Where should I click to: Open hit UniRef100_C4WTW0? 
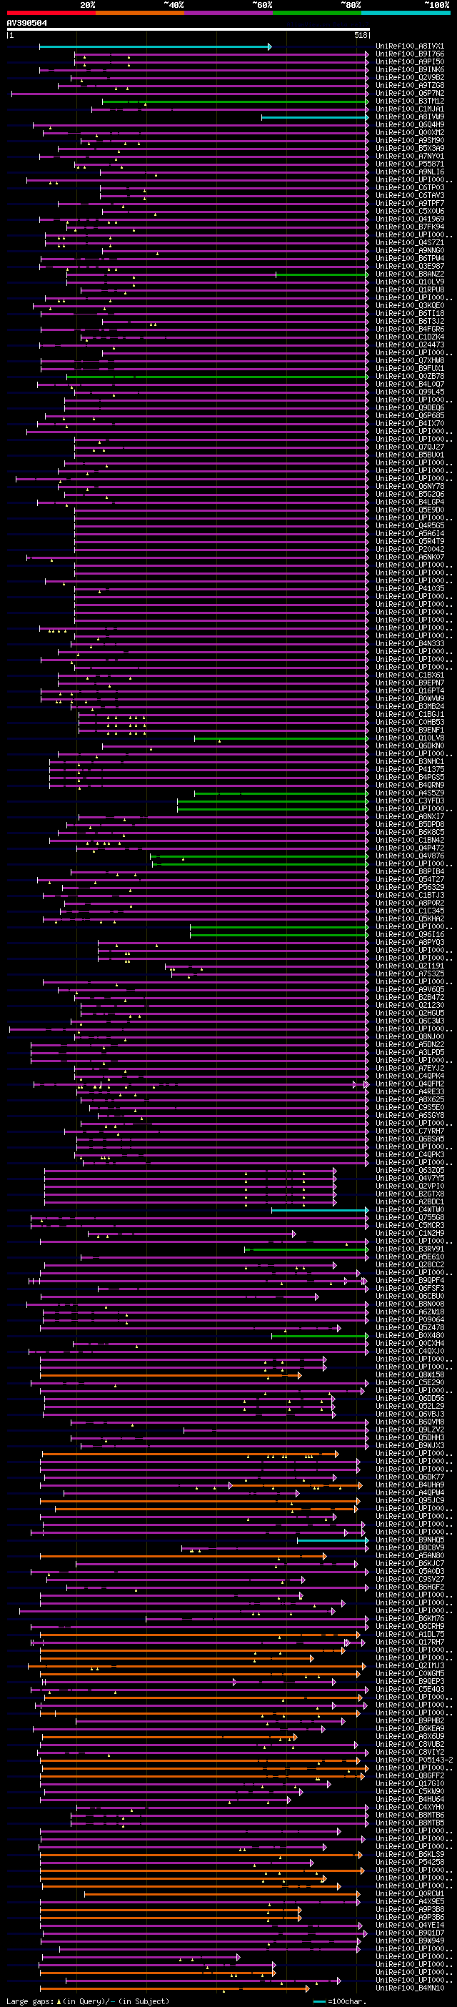pos(409,1209)
